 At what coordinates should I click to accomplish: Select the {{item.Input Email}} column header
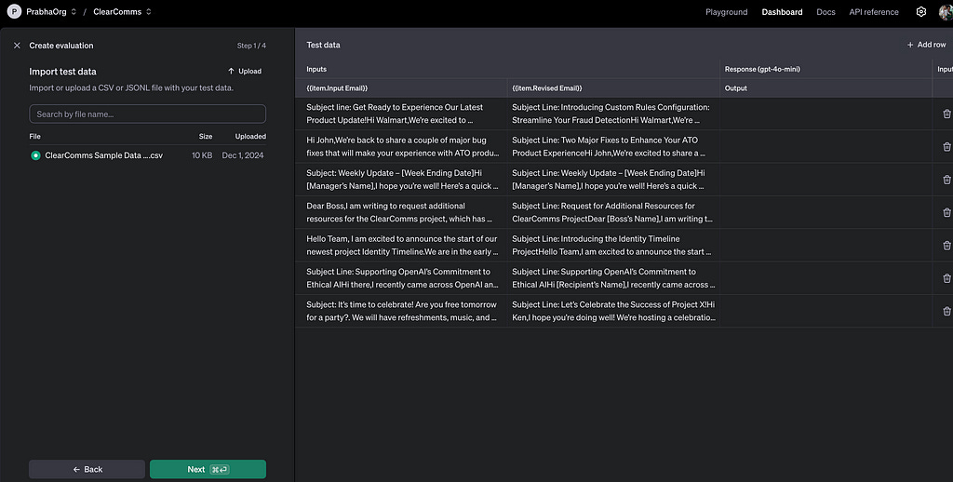pyautogui.click(x=337, y=88)
